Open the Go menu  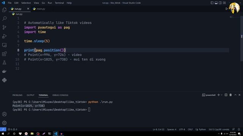(43, 3)
